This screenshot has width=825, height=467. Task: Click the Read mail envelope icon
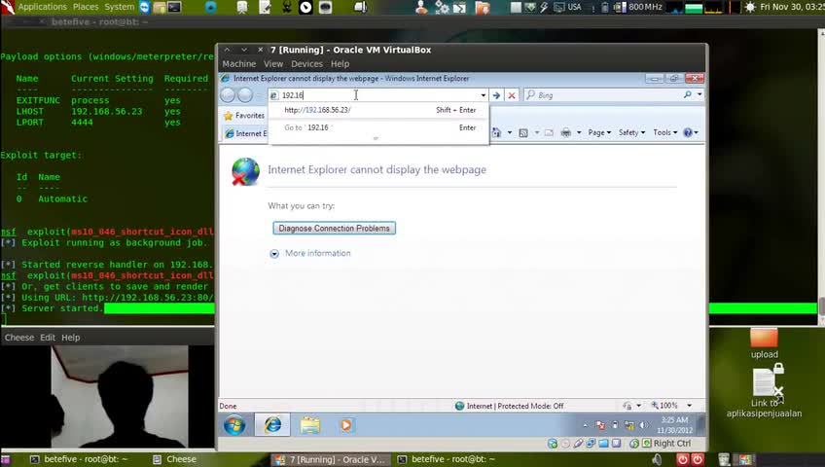(549, 132)
